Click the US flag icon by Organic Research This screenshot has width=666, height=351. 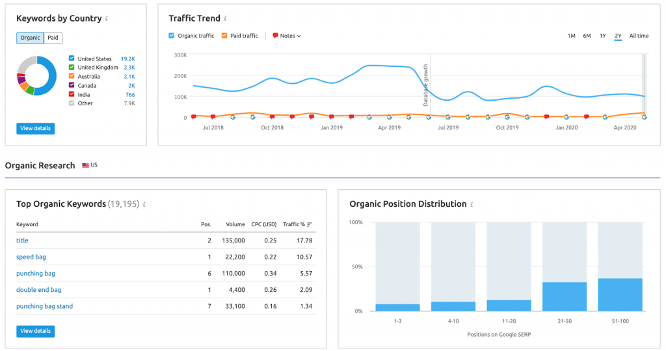85,166
